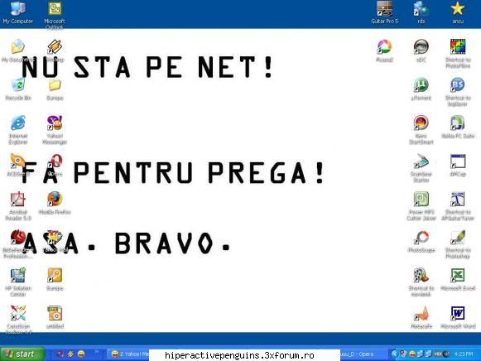
Task: Open the My Documents folder icon
Action: 17,51
